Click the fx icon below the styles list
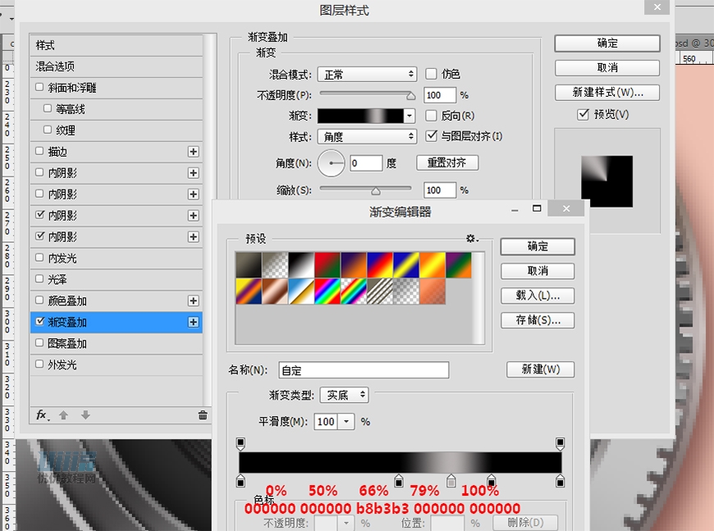 (39, 416)
